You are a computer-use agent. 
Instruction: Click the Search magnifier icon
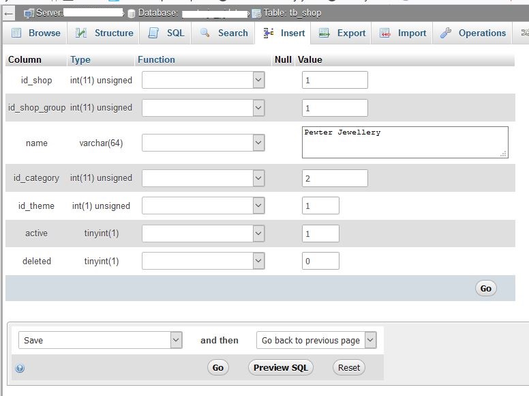click(x=205, y=33)
